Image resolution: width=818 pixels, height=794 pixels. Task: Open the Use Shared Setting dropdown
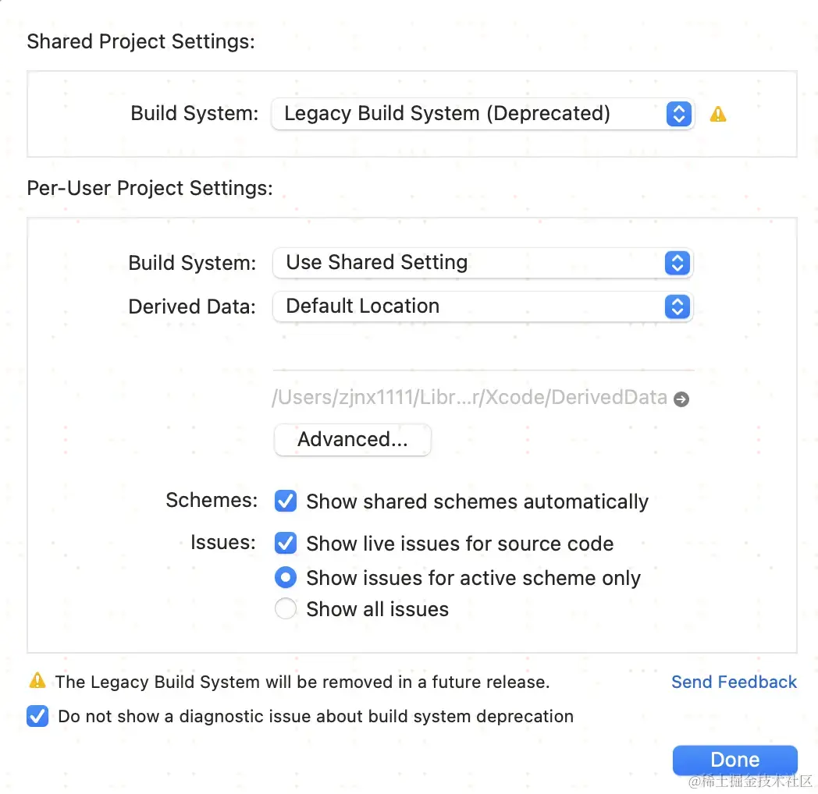[x=482, y=263]
